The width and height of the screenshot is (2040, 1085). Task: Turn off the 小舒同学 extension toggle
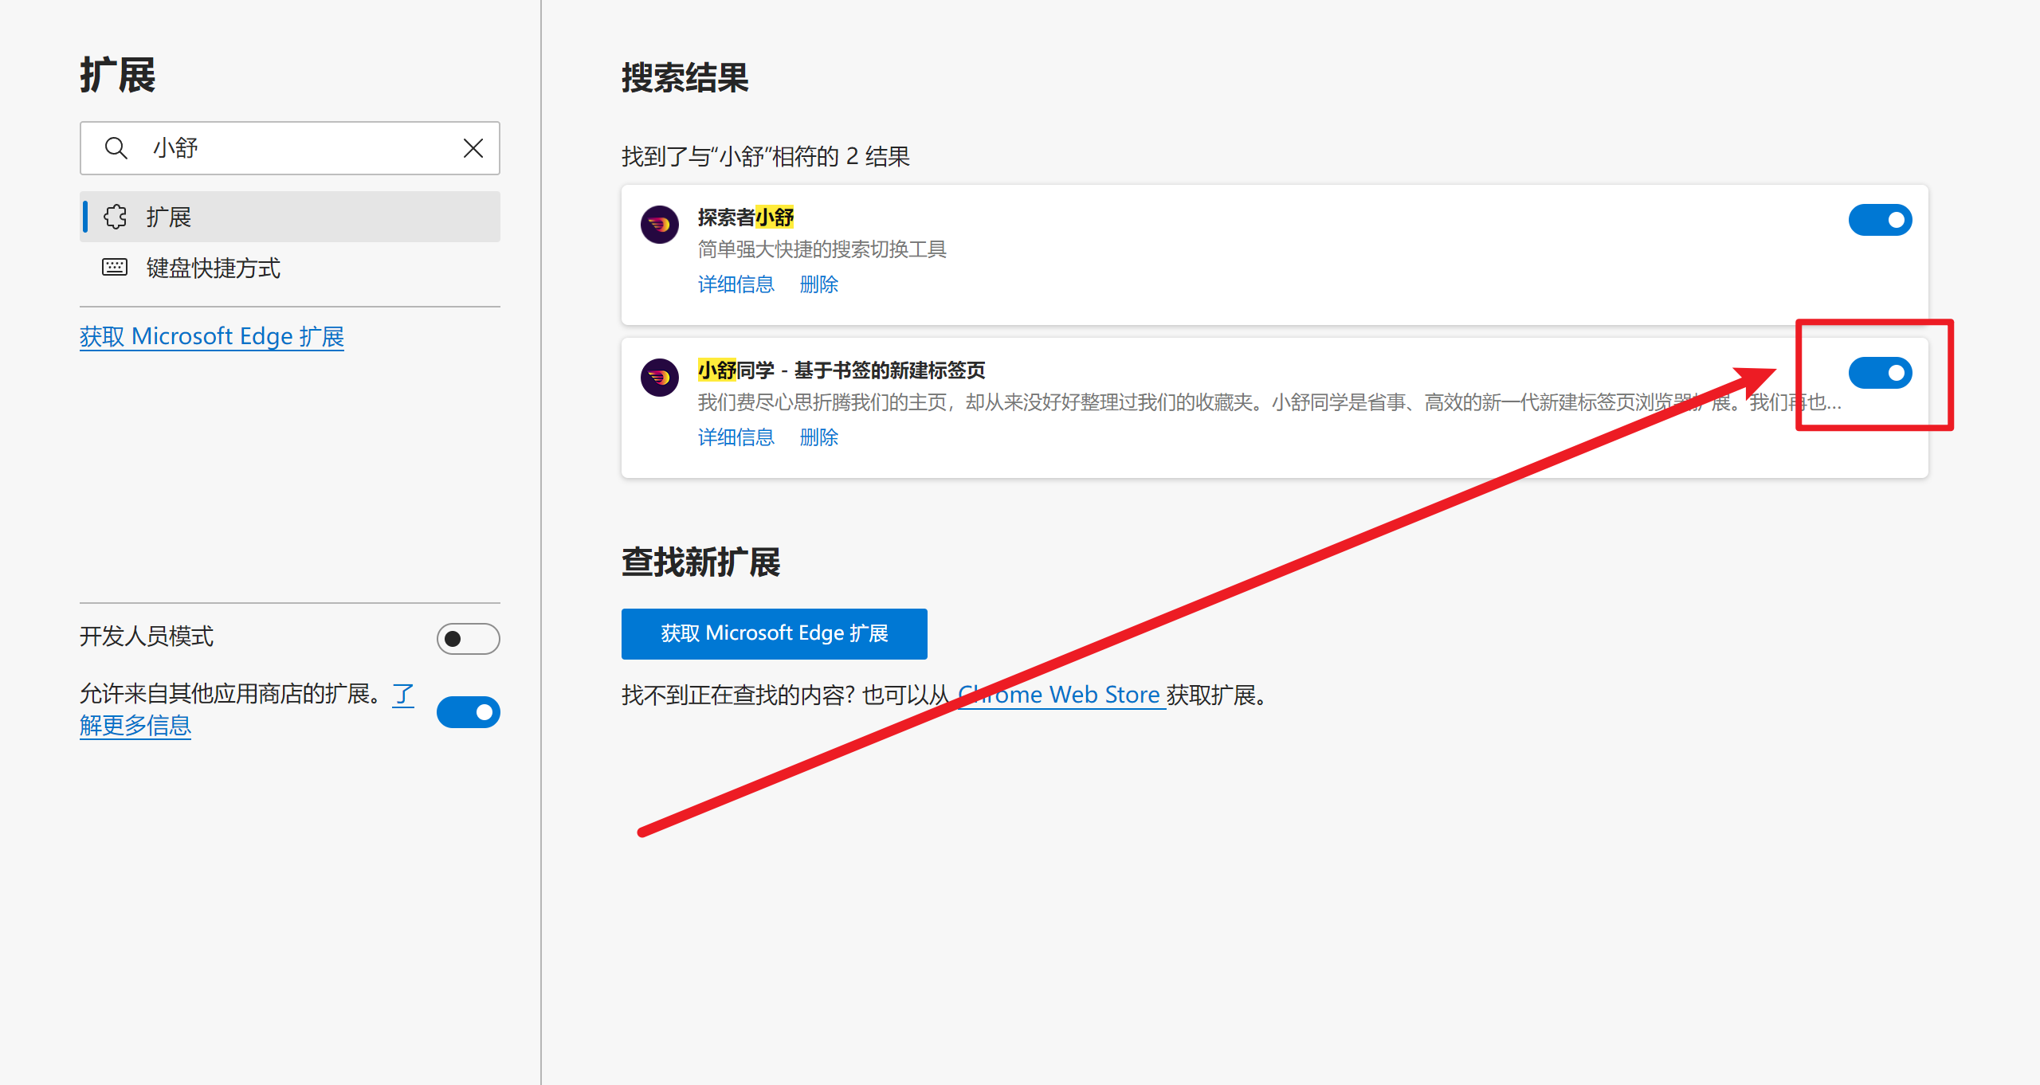(1880, 373)
